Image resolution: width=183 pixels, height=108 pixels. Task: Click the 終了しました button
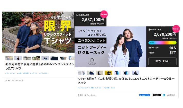(162, 61)
